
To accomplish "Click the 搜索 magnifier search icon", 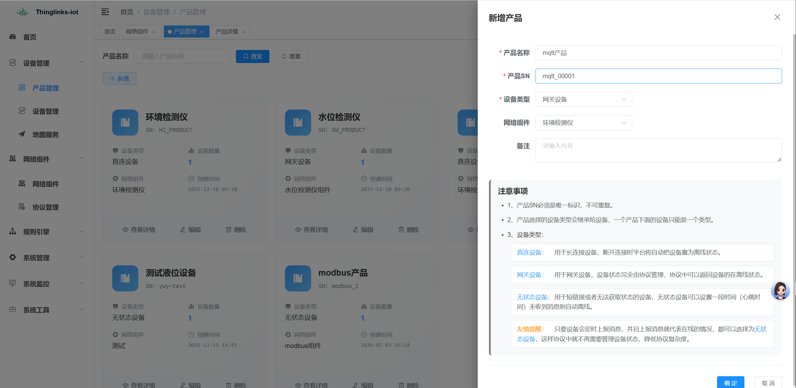I will coord(246,56).
